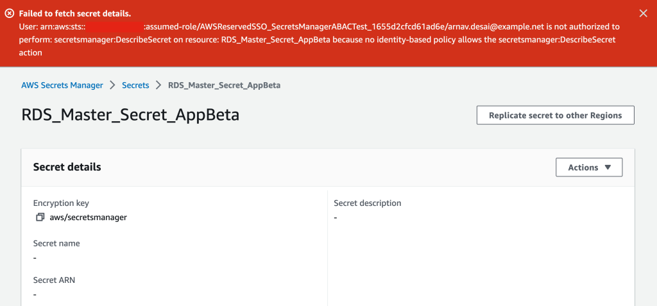Go to the AWS Secrets Manager breadcrumb link

62,85
